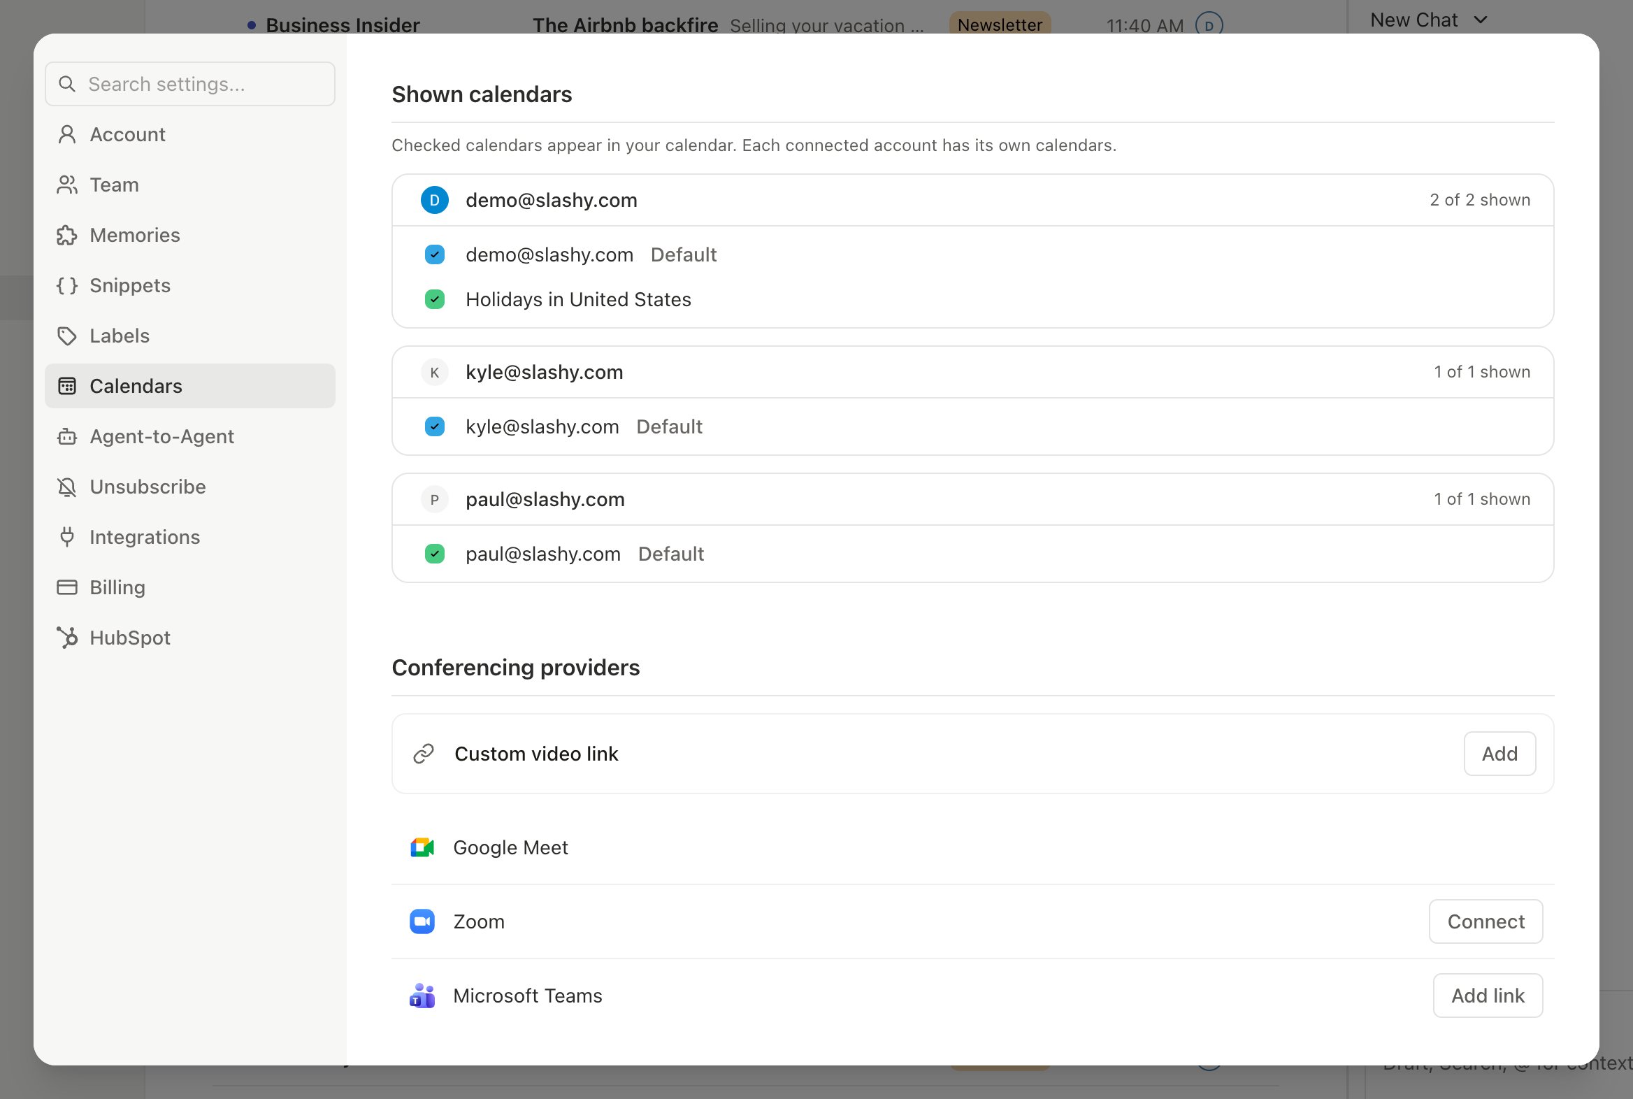Screen dimensions: 1633x1099
Task: Open the Team settings section
Action: point(189,185)
